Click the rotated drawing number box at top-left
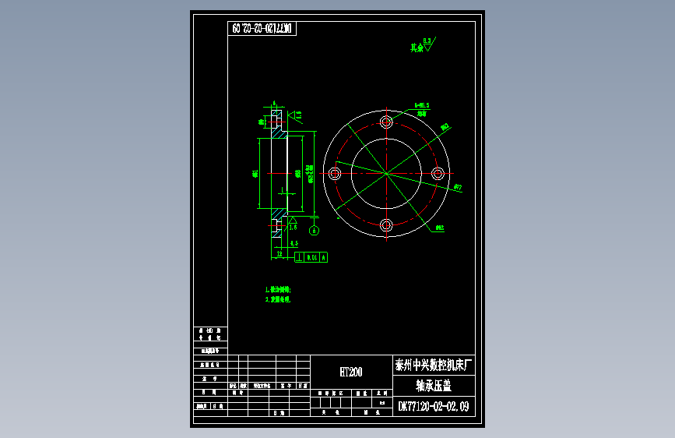 pos(262,29)
